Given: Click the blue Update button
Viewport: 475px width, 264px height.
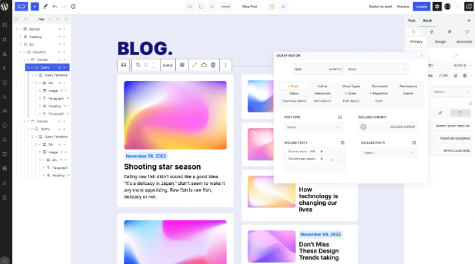Looking at the screenshot, I should 422,7.
